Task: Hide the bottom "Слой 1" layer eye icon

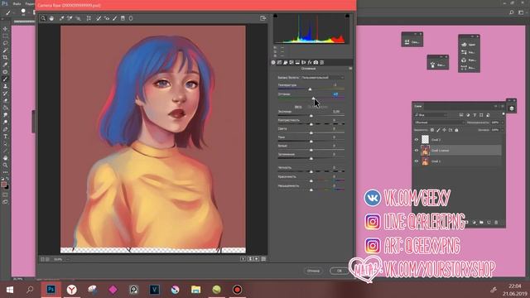Action: click(417, 161)
